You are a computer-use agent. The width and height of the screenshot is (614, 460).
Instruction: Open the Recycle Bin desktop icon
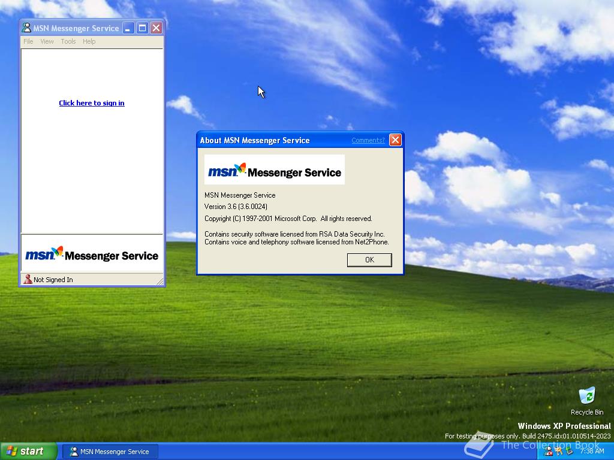coord(587,401)
